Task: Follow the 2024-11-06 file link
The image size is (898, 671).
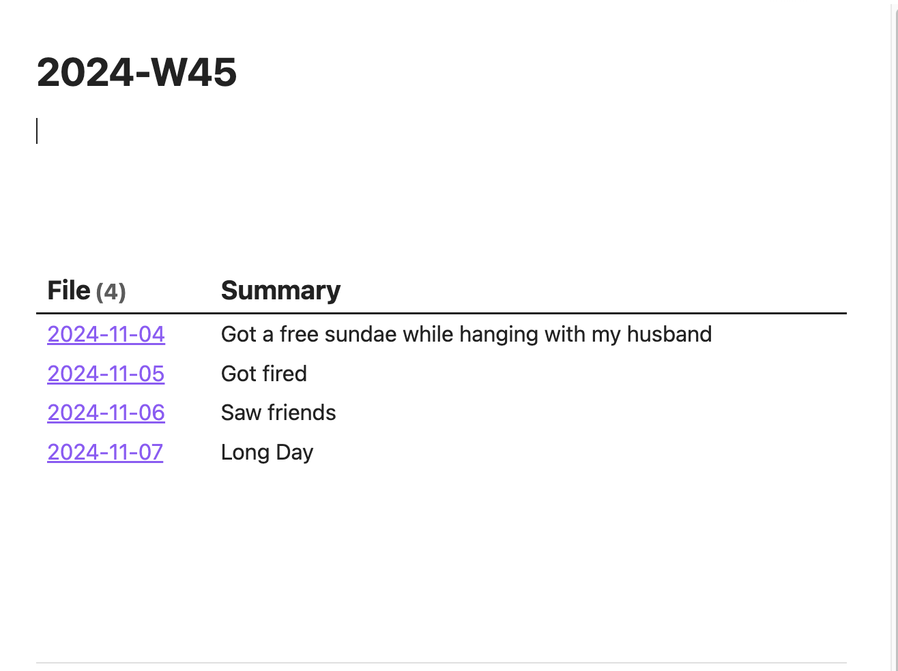Action: coord(106,413)
